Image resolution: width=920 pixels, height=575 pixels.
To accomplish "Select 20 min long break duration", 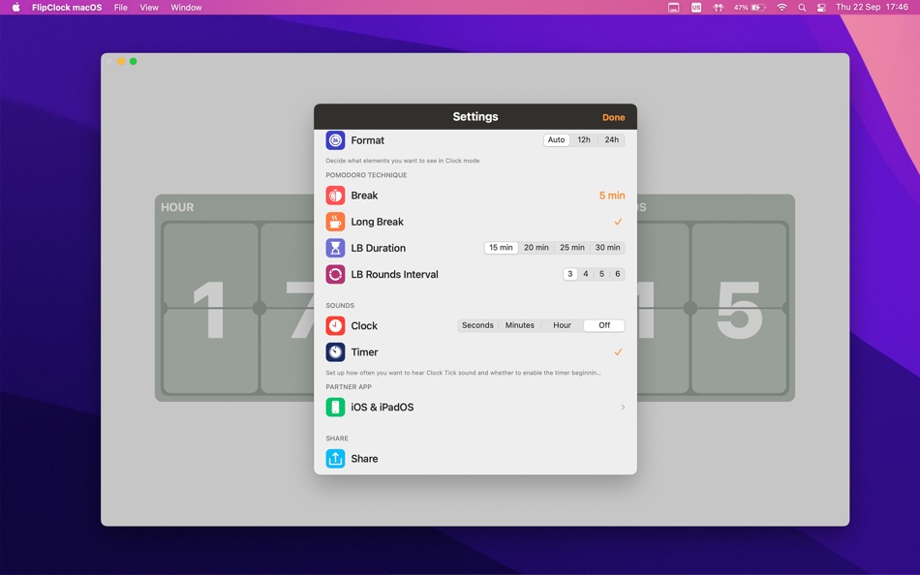I will (x=537, y=248).
